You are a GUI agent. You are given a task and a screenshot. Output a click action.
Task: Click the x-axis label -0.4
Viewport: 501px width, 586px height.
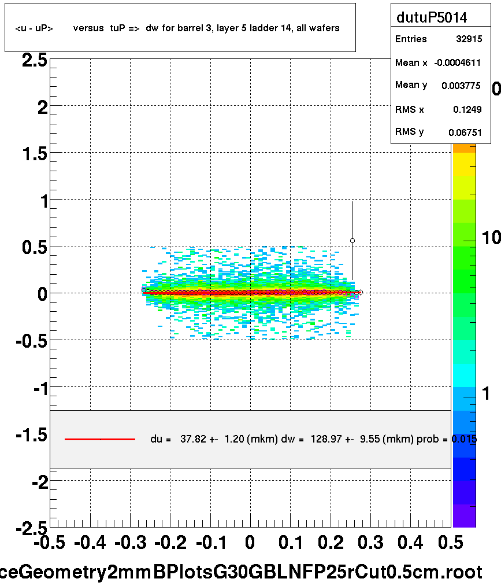(x=90, y=542)
